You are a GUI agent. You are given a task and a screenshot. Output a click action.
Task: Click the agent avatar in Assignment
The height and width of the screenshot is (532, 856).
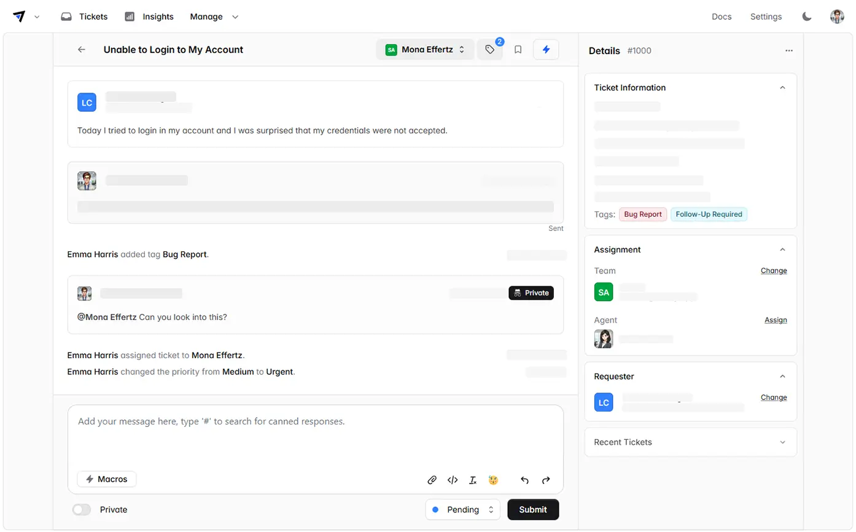point(604,339)
